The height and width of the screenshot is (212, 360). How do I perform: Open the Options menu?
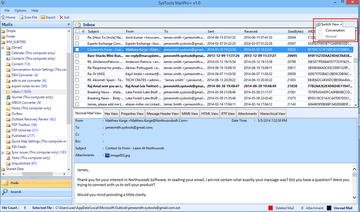[x=20, y=10]
